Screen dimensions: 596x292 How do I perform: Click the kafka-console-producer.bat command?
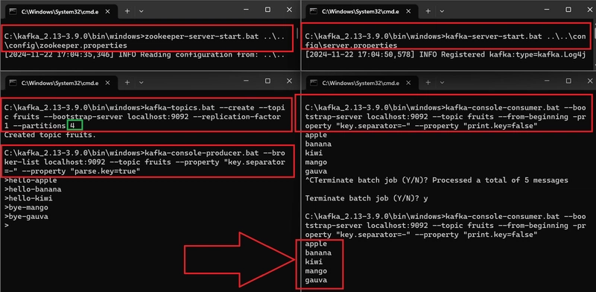tap(145, 162)
